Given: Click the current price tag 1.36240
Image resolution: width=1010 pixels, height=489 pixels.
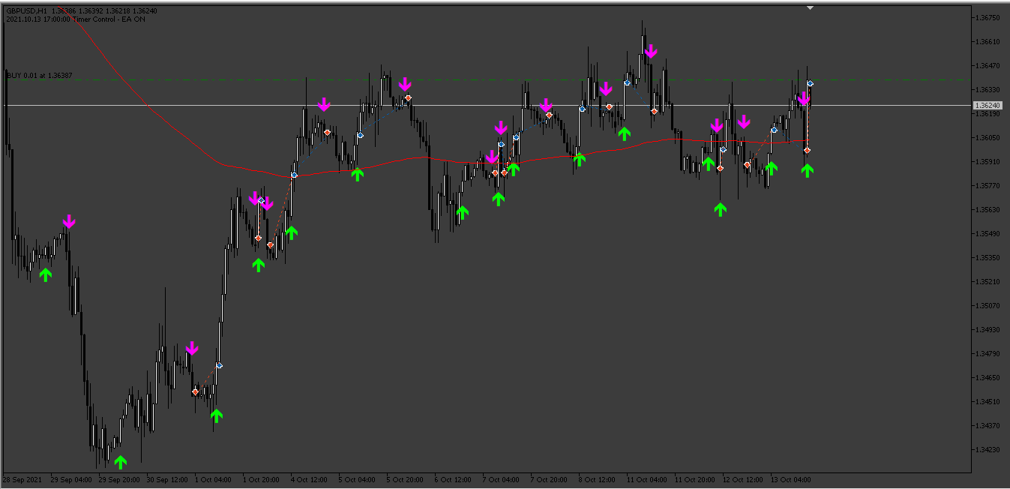Looking at the screenshot, I should (988, 106).
